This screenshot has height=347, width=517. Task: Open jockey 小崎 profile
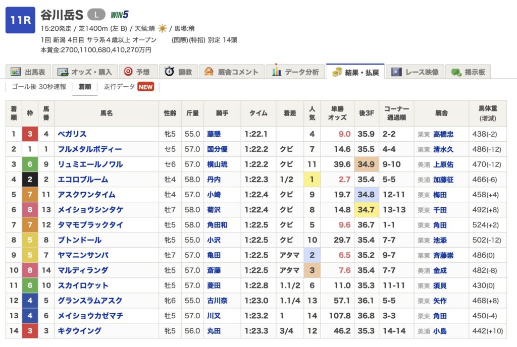pos(214,195)
